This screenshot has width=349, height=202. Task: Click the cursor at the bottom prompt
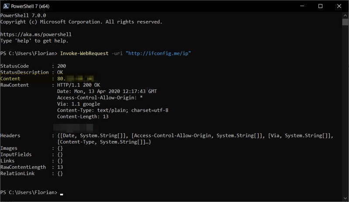coord(62,193)
